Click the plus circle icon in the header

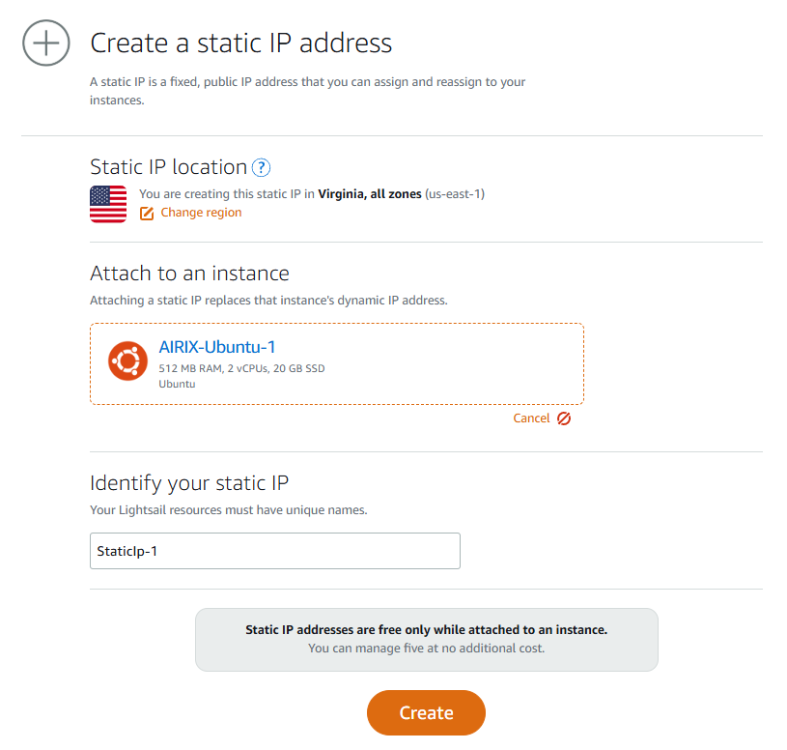45,43
